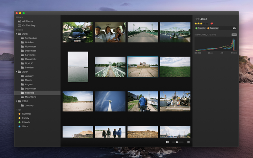Click the Summer tag pill on photo info
This screenshot has height=158, width=253.
213,28
